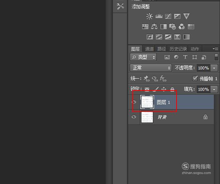
Task: Add a Channel Mixer adjustment
Action: coord(182,26)
